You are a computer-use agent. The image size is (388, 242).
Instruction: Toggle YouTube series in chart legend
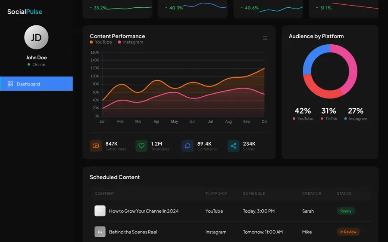coord(101,42)
